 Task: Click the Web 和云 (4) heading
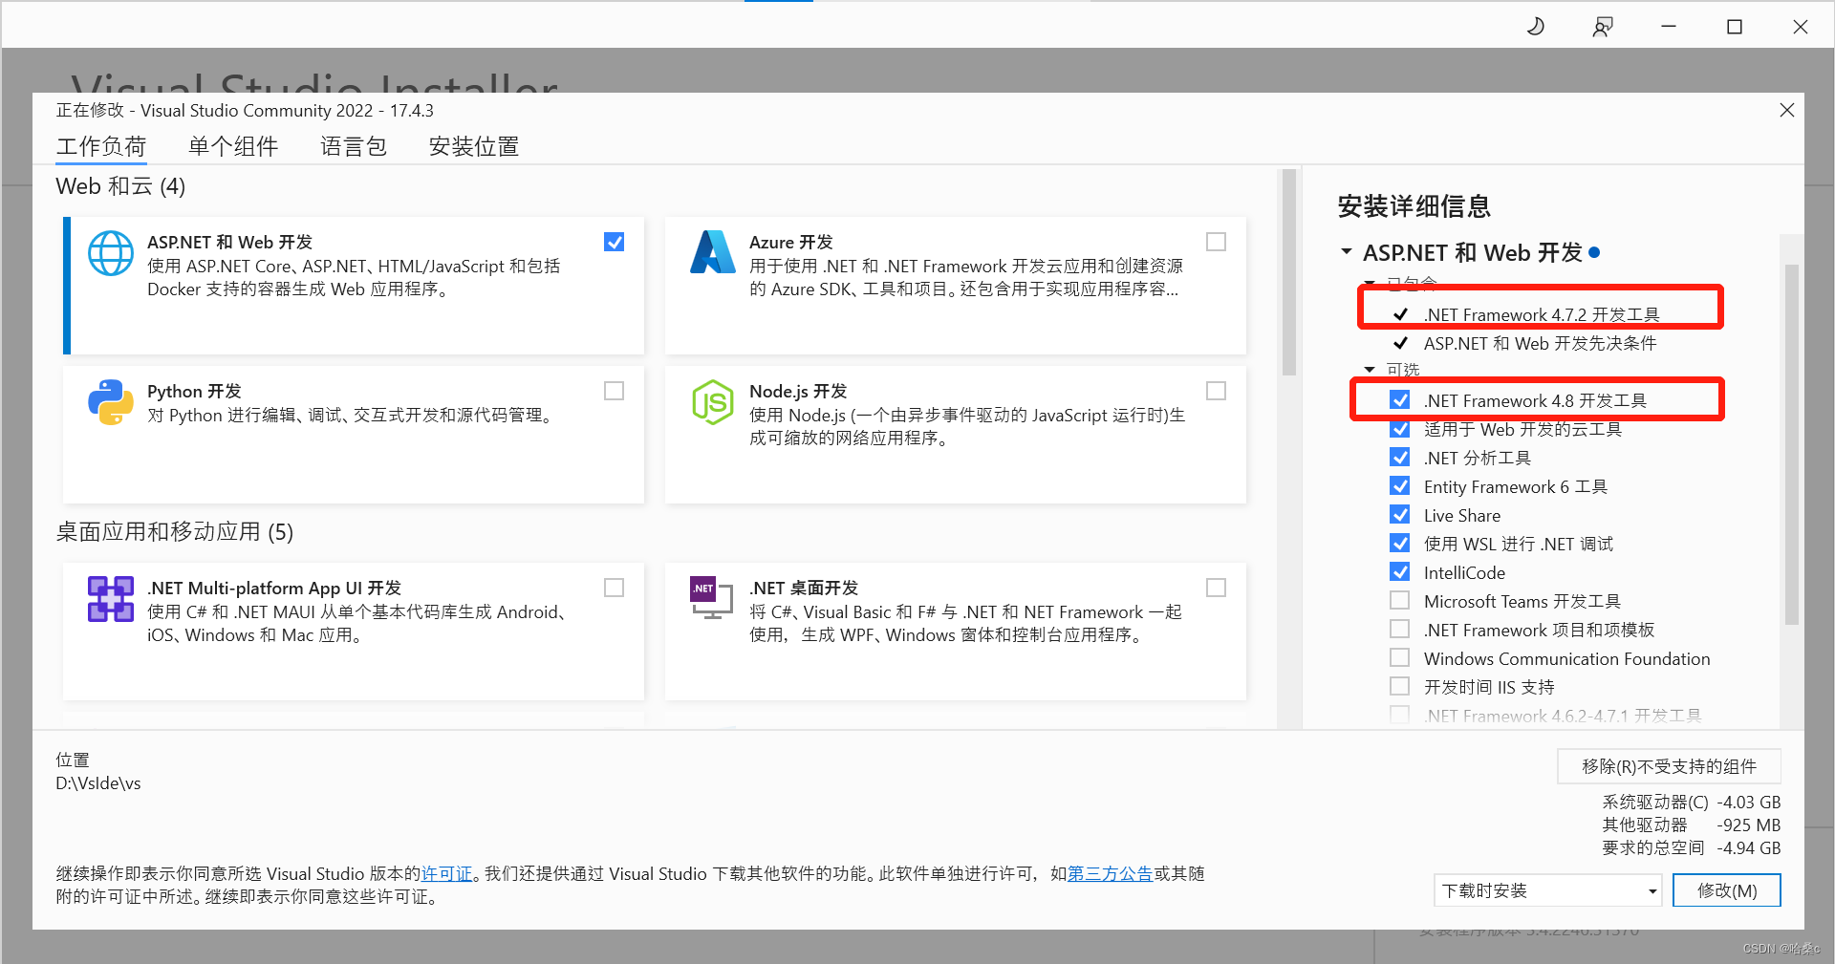click(120, 186)
